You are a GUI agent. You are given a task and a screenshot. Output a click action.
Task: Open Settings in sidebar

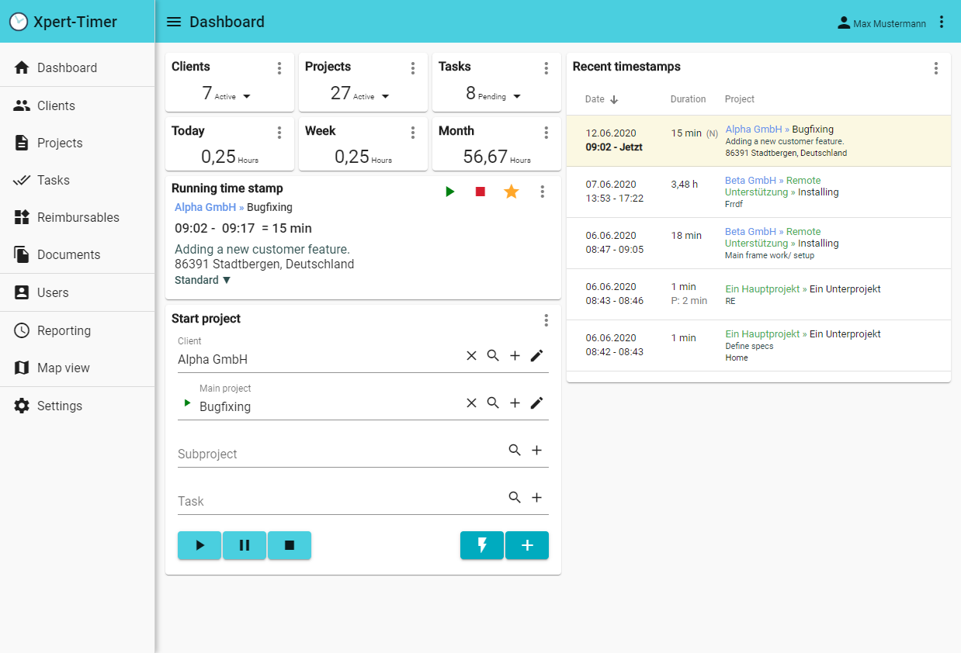pos(78,406)
